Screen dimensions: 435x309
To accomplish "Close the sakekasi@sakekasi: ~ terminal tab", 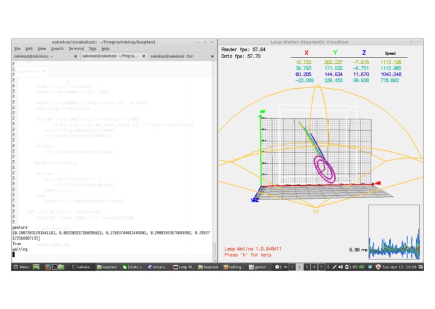I will click(76, 56).
